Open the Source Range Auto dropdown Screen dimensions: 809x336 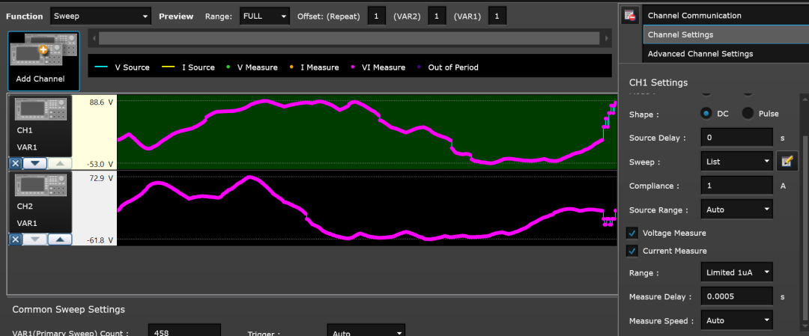point(736,210)
